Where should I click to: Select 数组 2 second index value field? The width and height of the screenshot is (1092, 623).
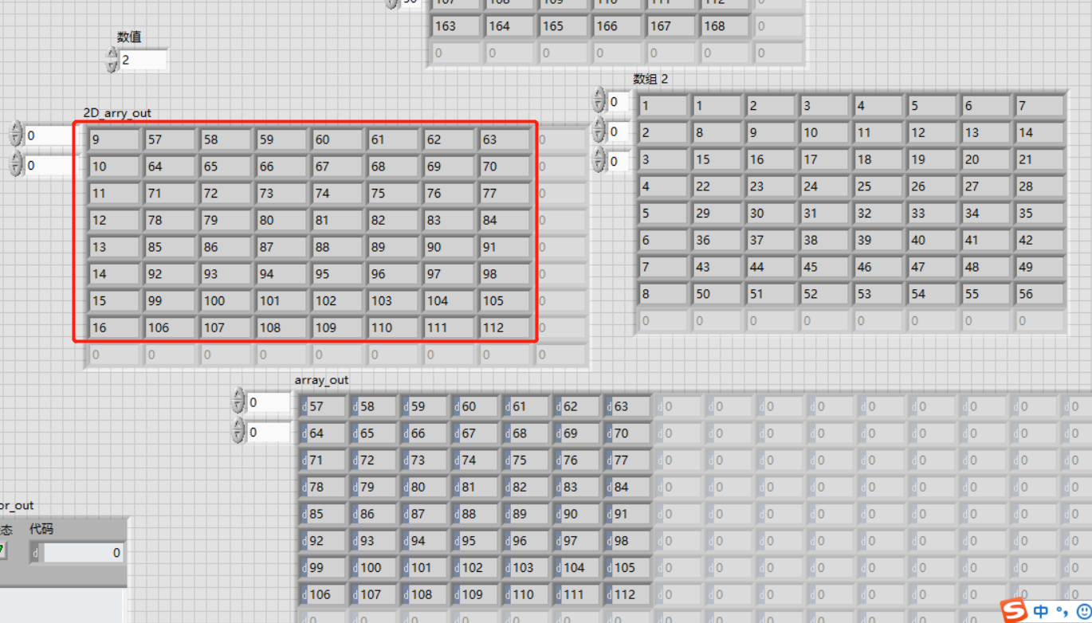(x=619, y=131)
